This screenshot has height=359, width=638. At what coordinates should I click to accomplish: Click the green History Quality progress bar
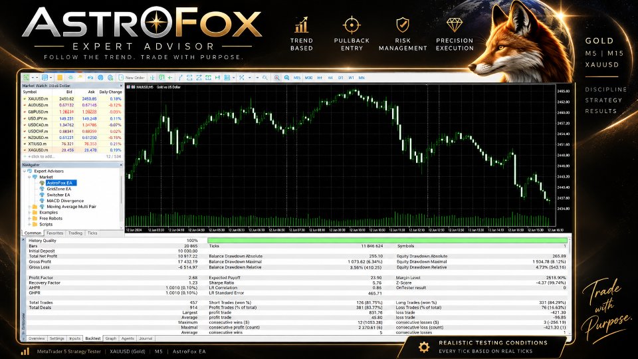click(387, 241)
